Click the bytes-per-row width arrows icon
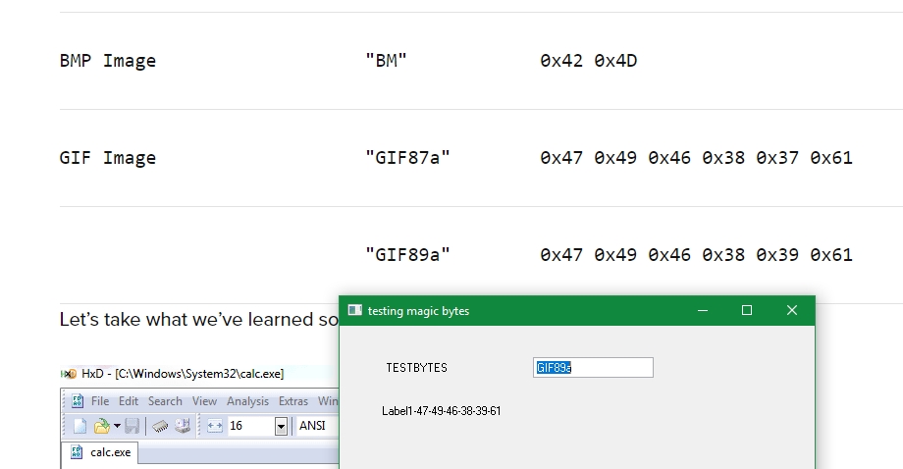The image size is (903, 469). click(215, 426)
